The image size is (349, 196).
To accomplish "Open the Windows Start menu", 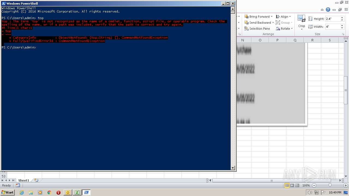I will click(x=7, y=192).
